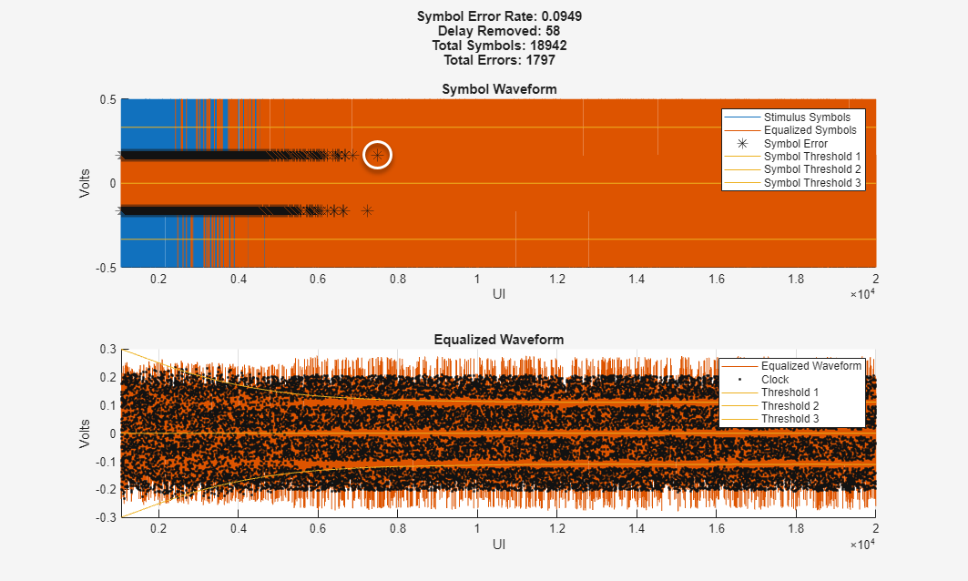Viewport: 968px width, 581px height.
Task: Toggle Equalized Waveform legend entry
Action: click(810, 366)
